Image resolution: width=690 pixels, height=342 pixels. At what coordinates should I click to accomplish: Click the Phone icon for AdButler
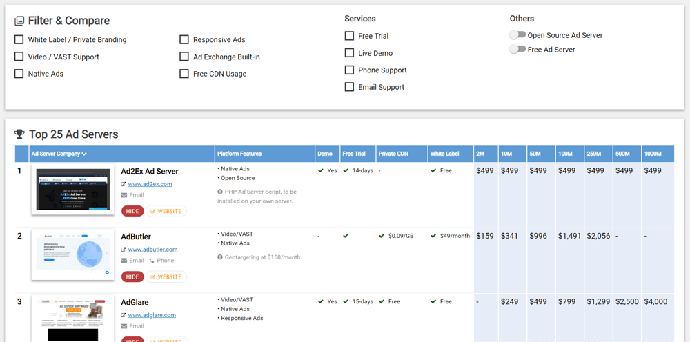(152, 260)
